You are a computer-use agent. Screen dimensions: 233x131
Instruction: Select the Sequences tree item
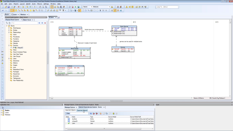16,74
